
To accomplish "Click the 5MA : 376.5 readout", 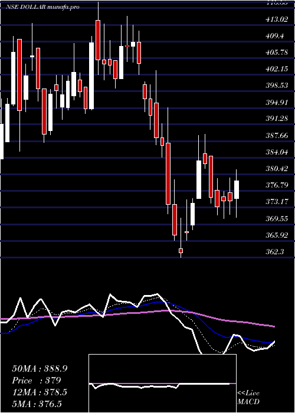I will (37, 404).
